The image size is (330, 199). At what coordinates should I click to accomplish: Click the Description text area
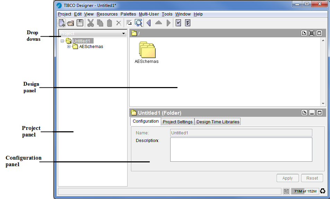click(x=241, y=150)
